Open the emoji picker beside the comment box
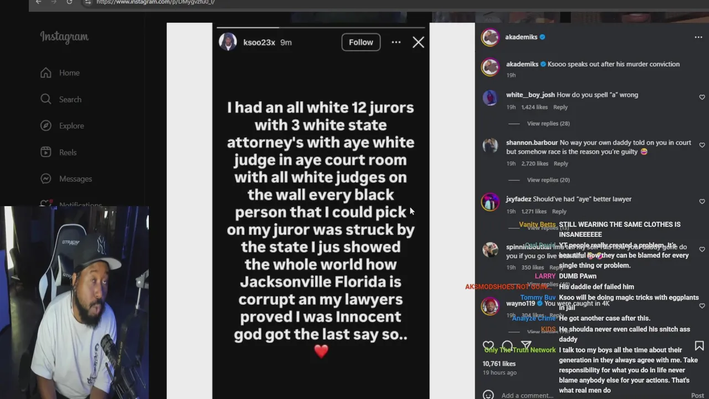 pos(488,395)
